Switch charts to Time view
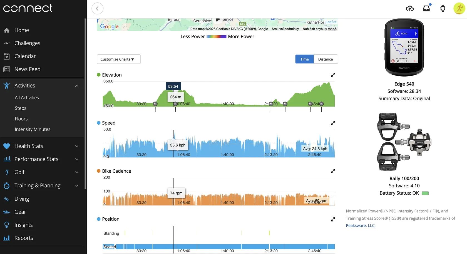The width and height of the screenshot is (467, 254). click(x=304, y=59)
